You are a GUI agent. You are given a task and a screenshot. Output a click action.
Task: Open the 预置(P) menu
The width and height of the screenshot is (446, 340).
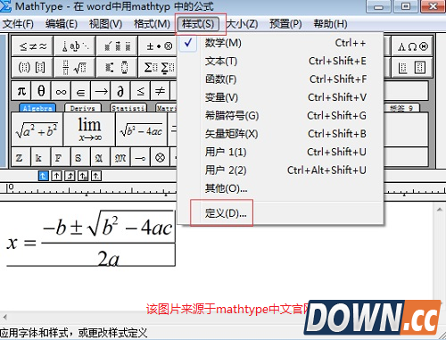(x=285, y=24)
